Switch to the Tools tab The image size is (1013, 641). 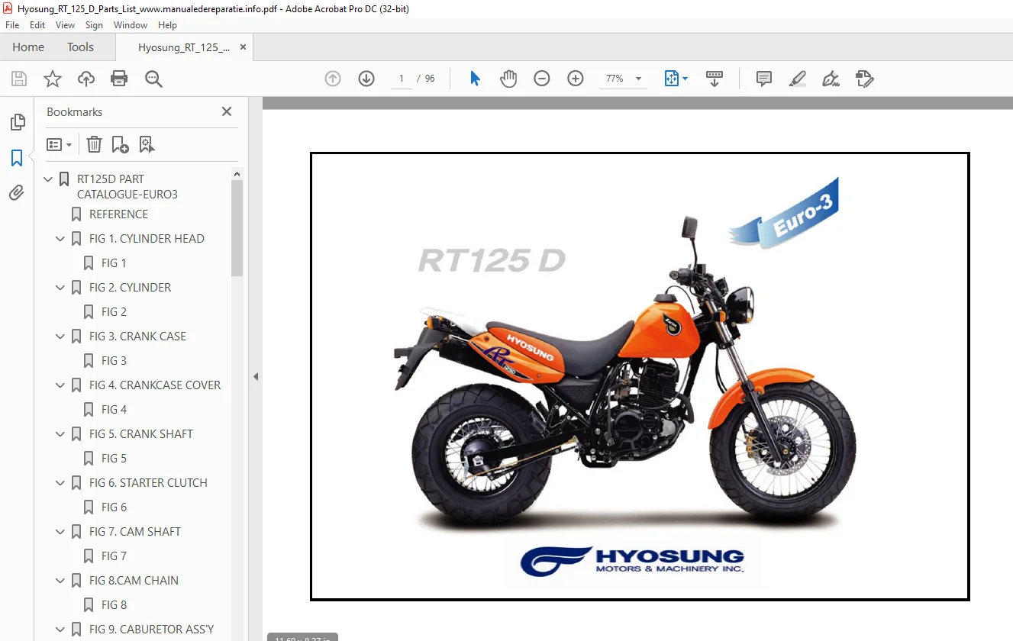click(x=80, y=47)
